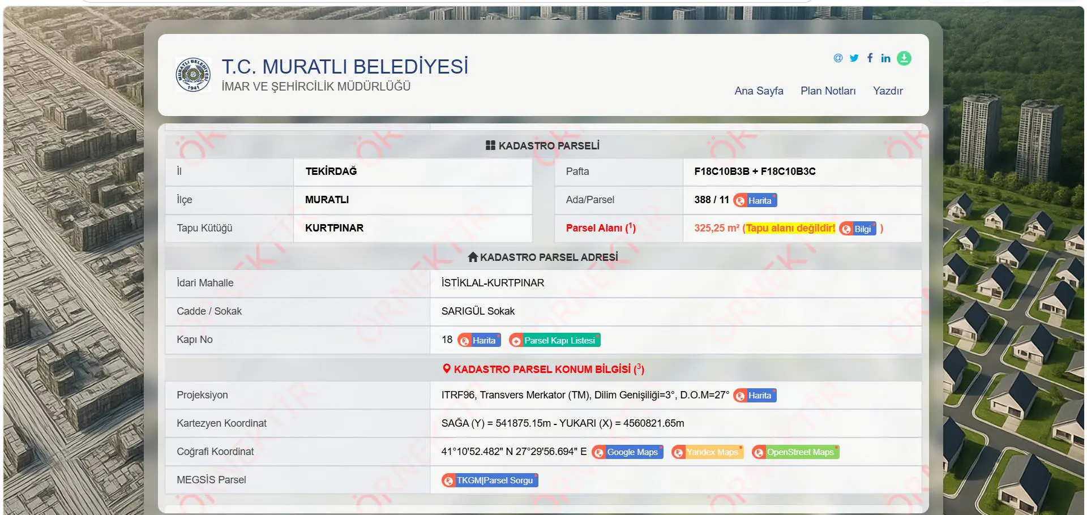This screenshot has width=1087, height=515.
Task: Select İSTİKLAL-KURTPINAR mahalle value
Action: pyautogui.click(x=493, y=283)
